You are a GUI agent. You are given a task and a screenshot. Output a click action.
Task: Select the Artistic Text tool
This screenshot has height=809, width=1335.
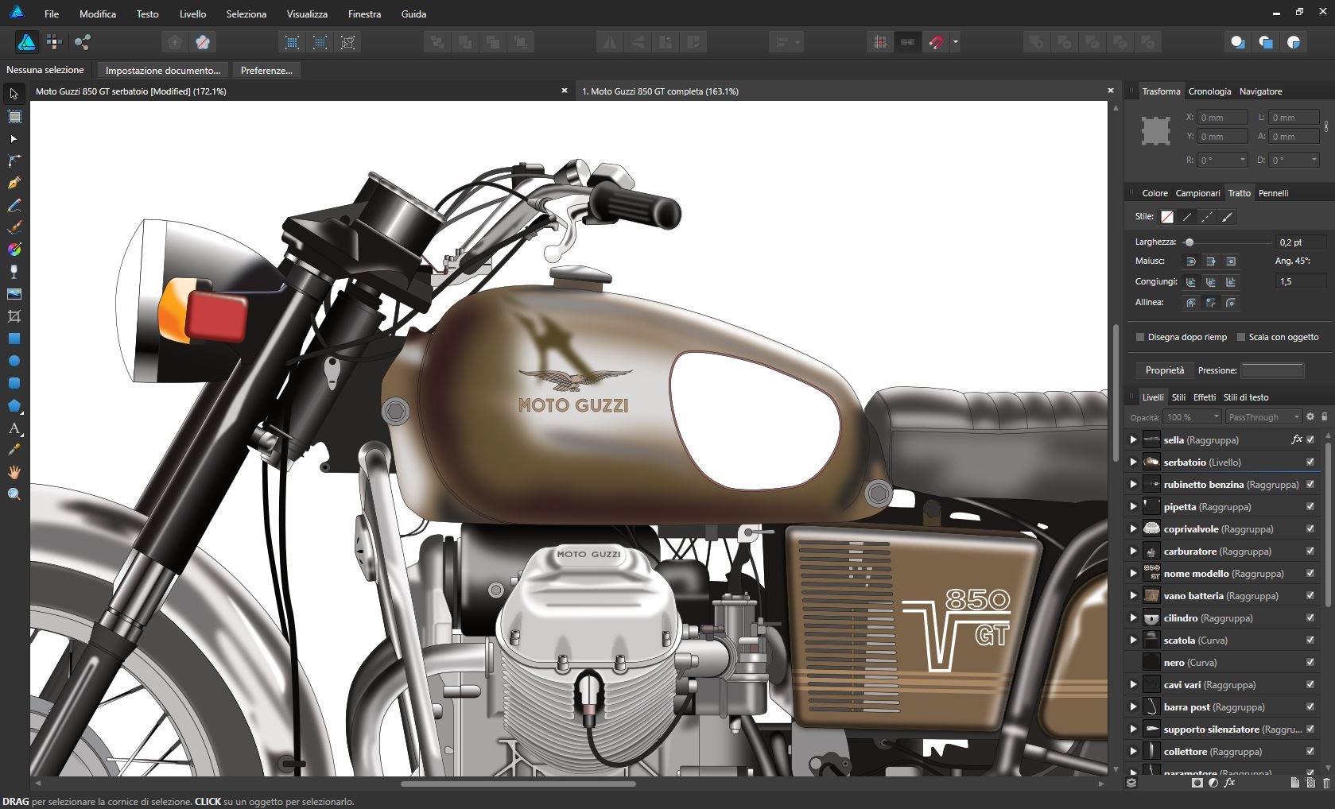click(x=14, y=428)
